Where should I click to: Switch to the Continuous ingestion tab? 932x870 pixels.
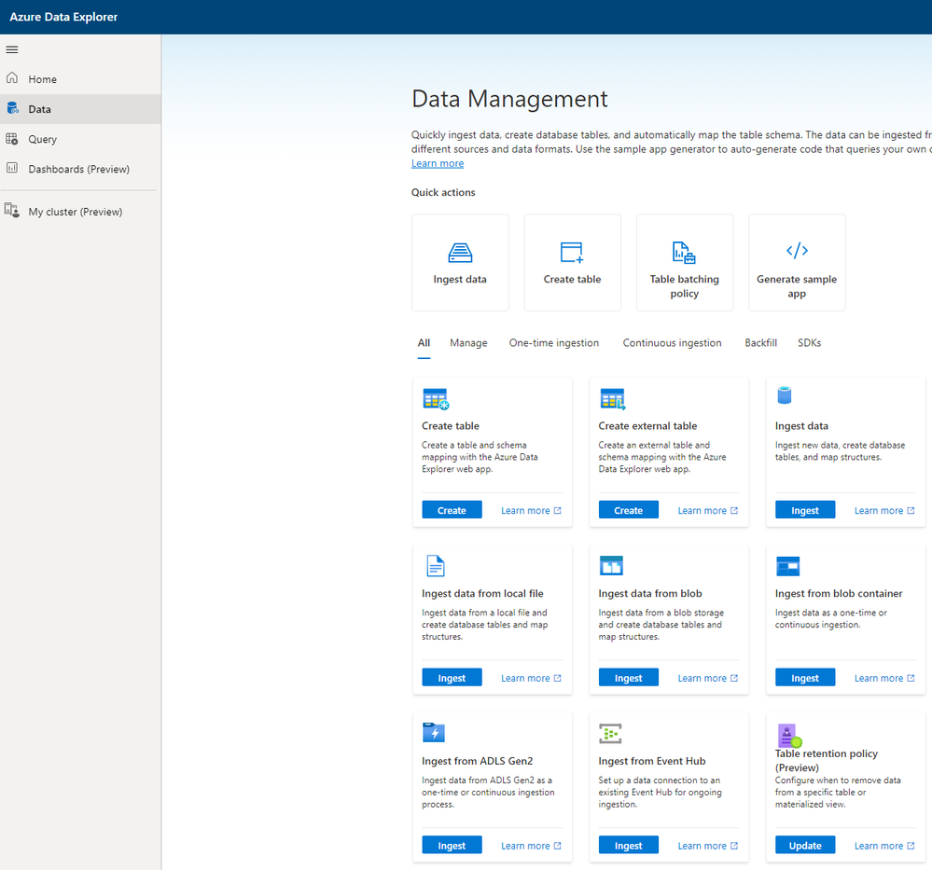point(673,343)
